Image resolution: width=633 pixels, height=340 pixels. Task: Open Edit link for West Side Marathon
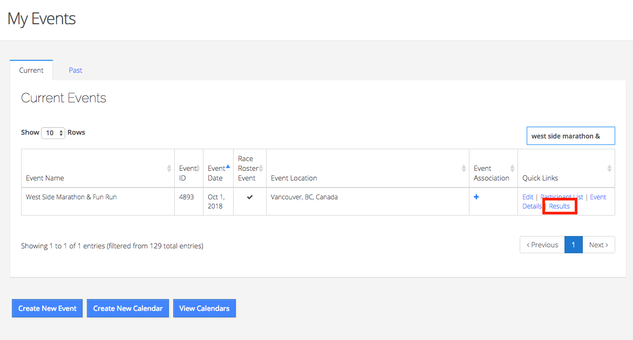[x=528, y=197]
